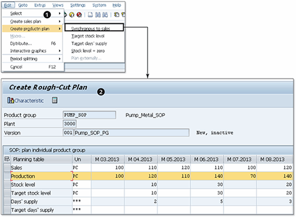Click Production cell 70 under M 07.2013
296x217 pixels.
[240, 176]
